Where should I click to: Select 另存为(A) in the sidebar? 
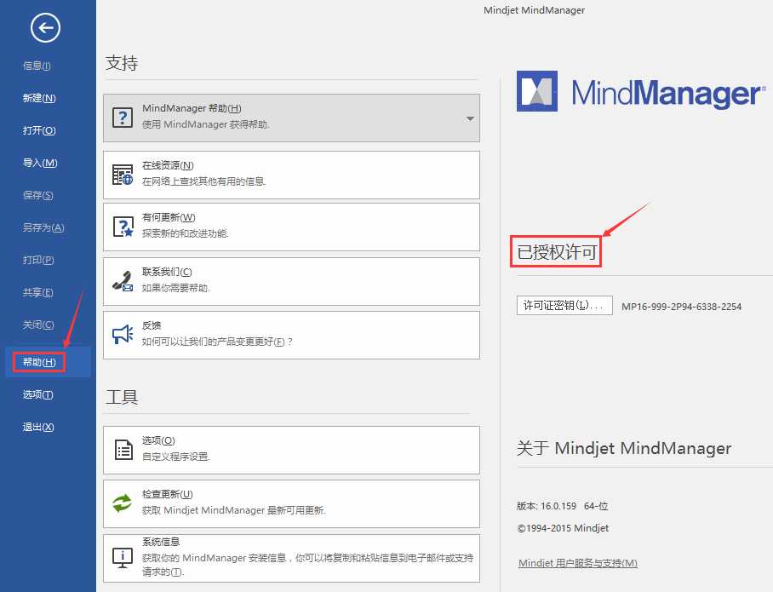[43, 227]
